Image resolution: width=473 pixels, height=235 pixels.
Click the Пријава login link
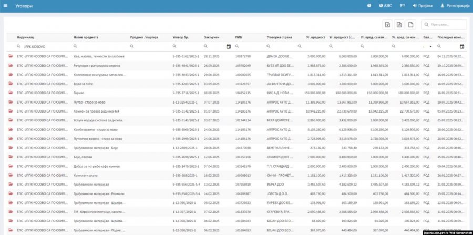pyautogui.click(x=423, y=5)
